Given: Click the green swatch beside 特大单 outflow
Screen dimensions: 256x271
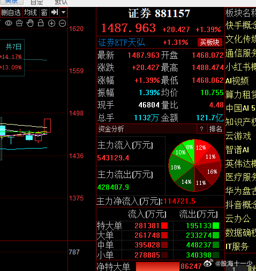Looking at the screenshot, I should 216,226.
